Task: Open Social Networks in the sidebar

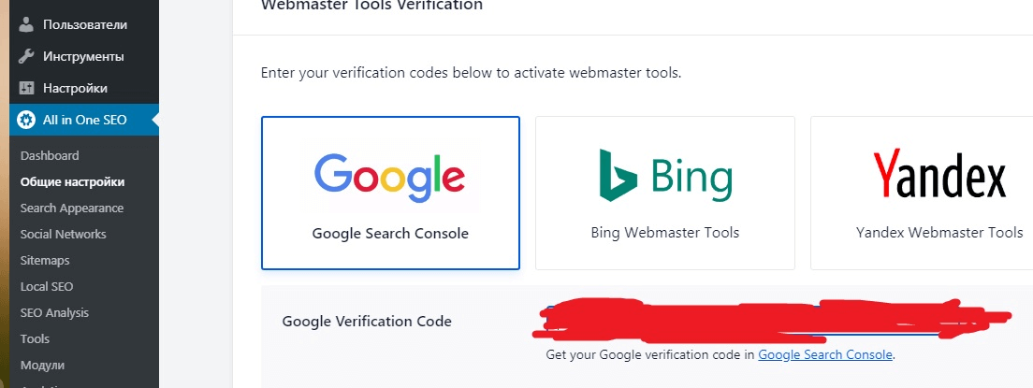Action: [x=64, y=235]
